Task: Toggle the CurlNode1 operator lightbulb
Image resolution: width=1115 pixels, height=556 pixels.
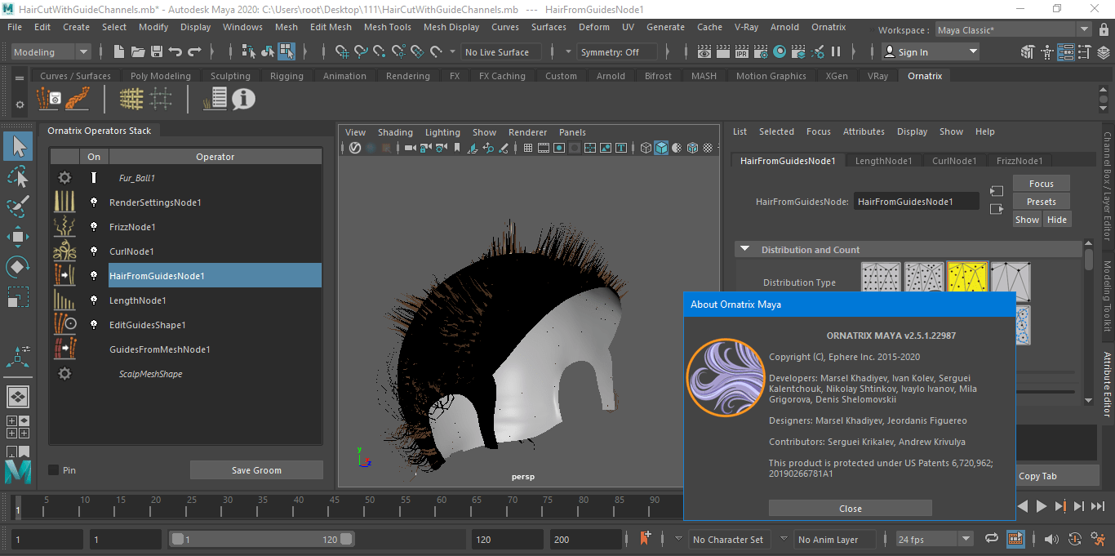Action: coord(94,251)
